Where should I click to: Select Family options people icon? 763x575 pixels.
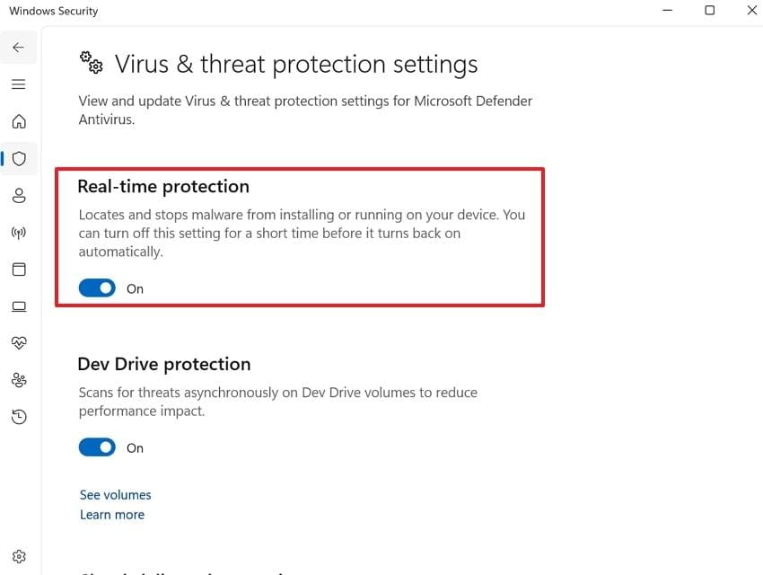point(19,379)
